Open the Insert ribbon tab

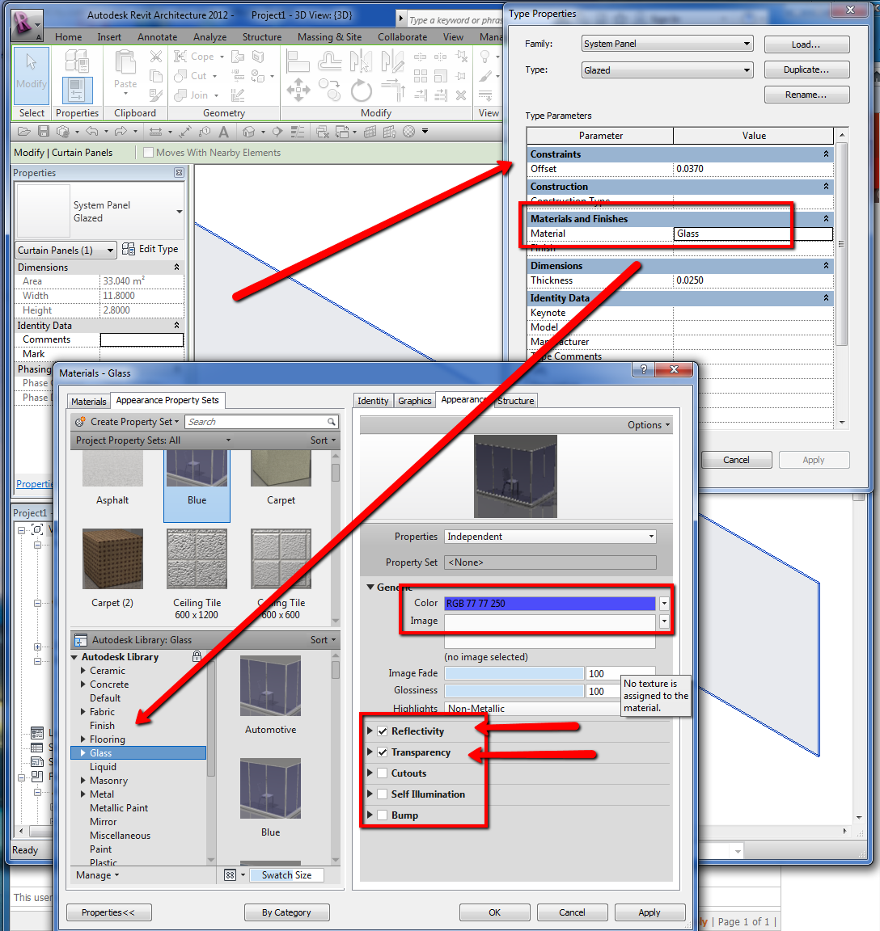pyautogui.click(x=109, y=37)
